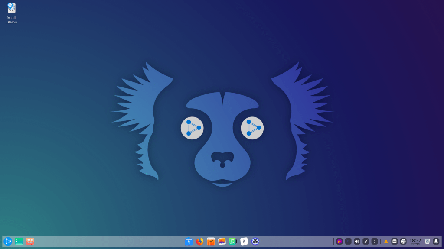Open the Trash in the dock

pos(427,241)
